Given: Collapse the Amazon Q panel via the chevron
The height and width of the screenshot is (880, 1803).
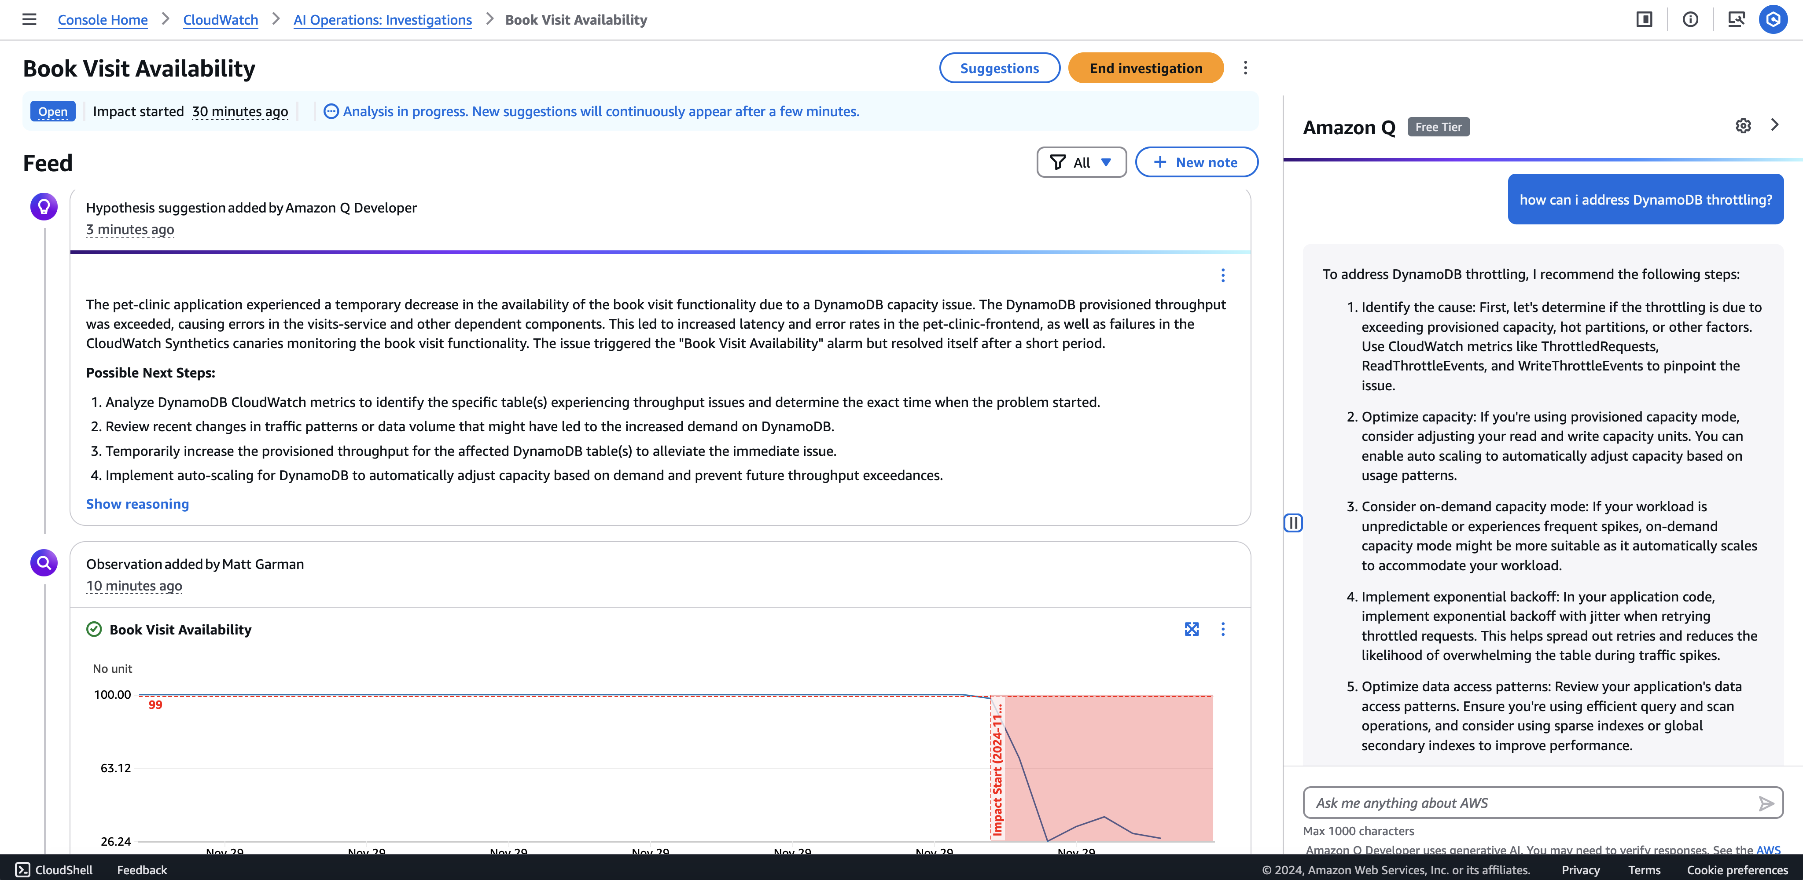Looking at the screenshot, I should tap(1776, 125).
